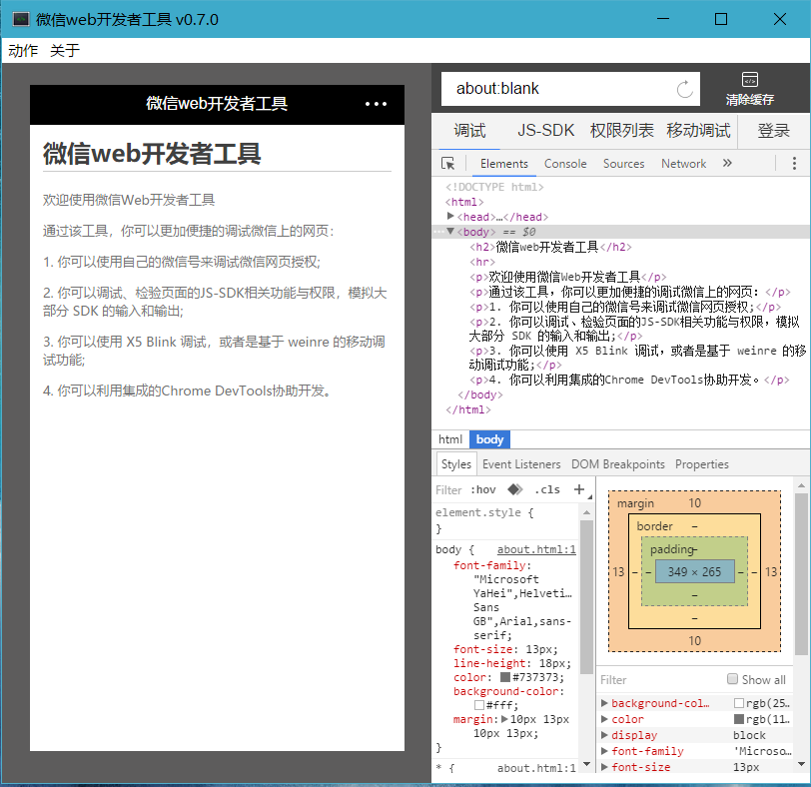Click the computed color rgb swatch
811x787 pixels.
739,719
